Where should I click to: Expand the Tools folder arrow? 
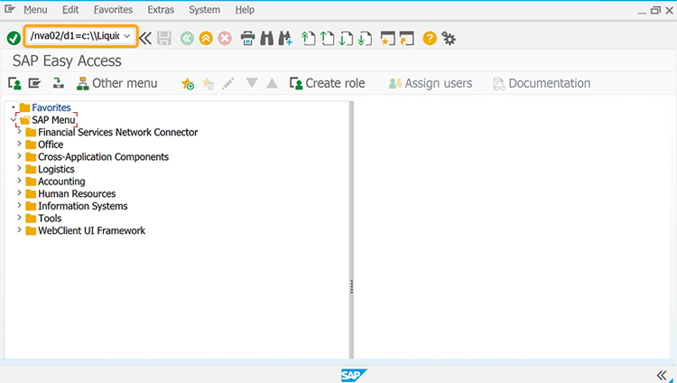pyautogui.click(x=20, y=218)
